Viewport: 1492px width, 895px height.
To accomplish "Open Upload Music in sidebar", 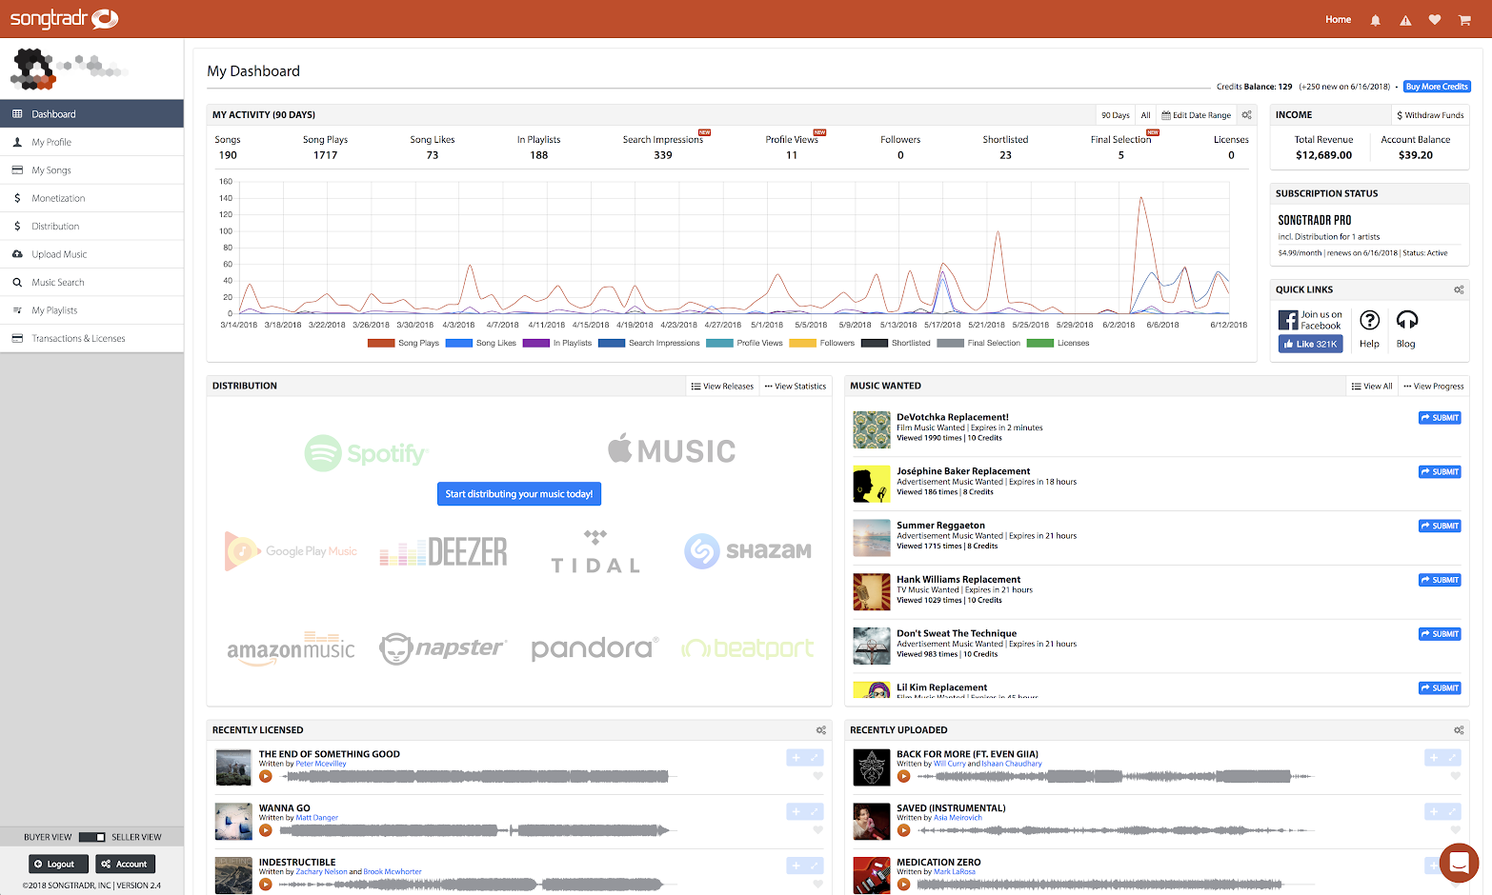I will tap(91, 254).
